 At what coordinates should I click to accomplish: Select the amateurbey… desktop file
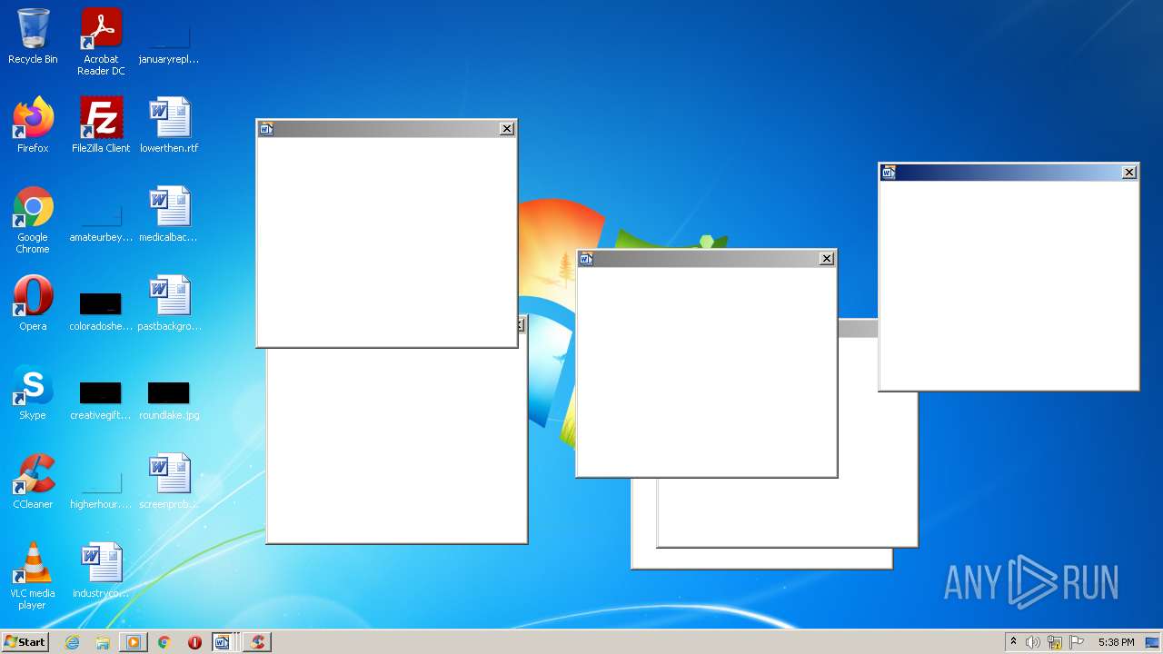pos(101,221)
